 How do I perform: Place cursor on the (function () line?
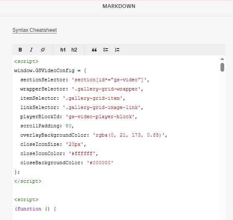coord(36,209)
